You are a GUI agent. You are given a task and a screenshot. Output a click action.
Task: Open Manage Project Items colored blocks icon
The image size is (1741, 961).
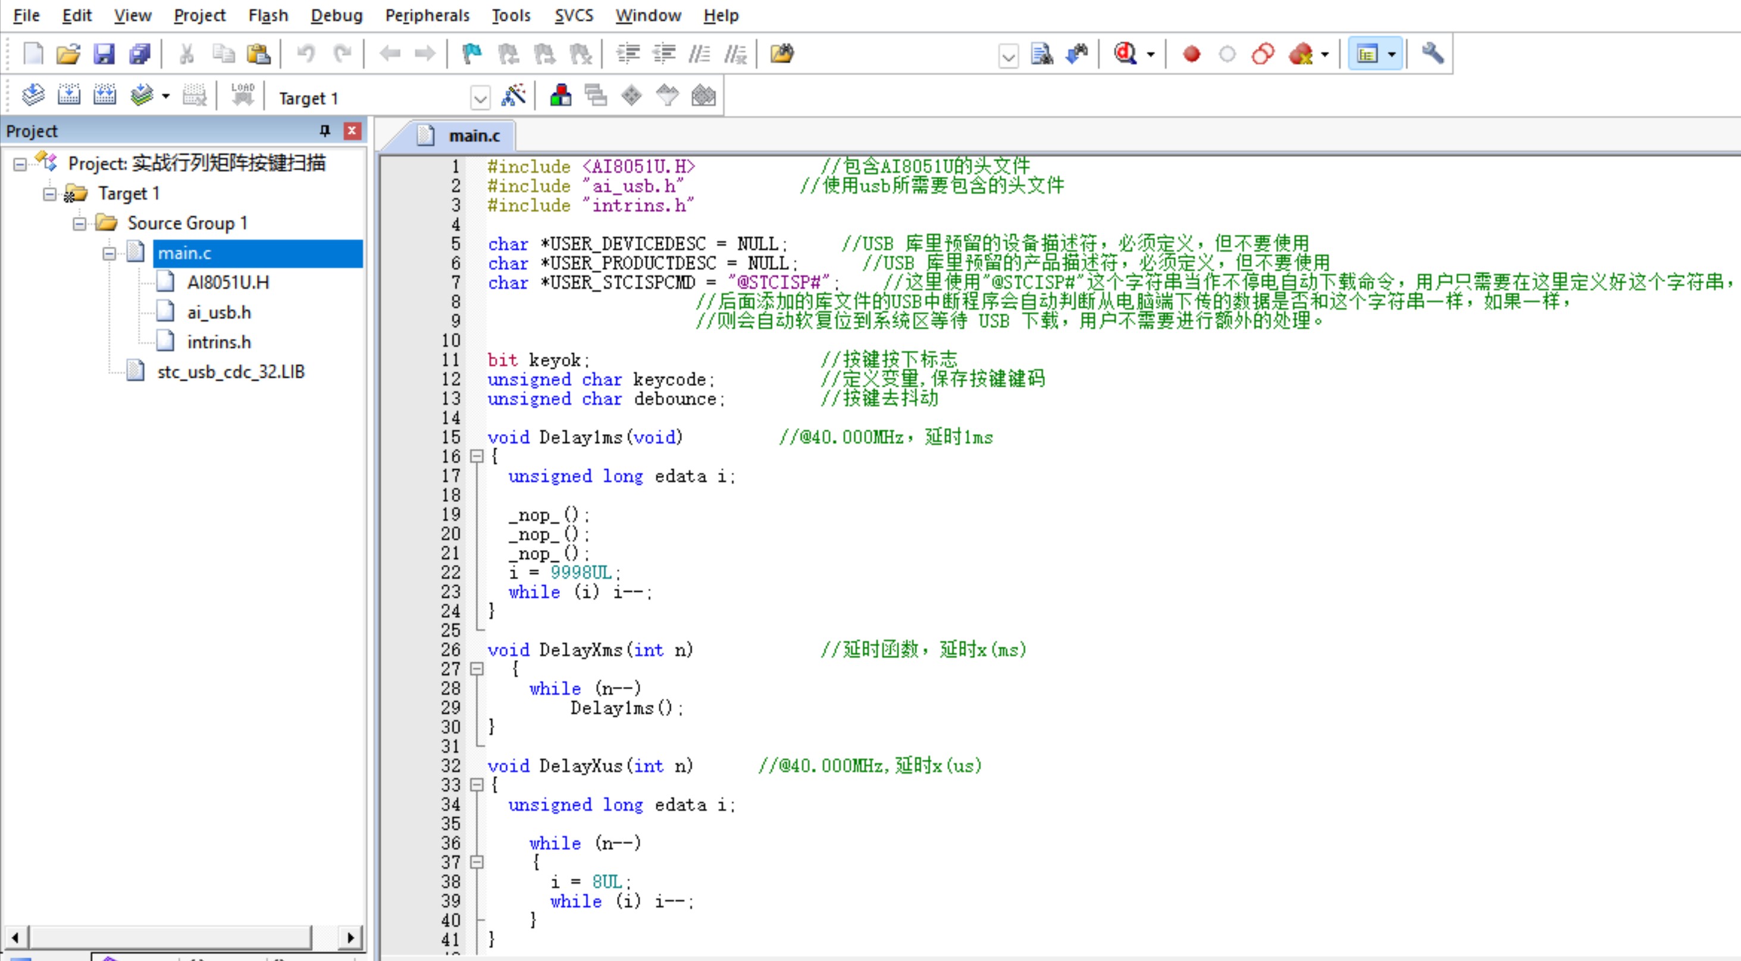coord(560,95)
